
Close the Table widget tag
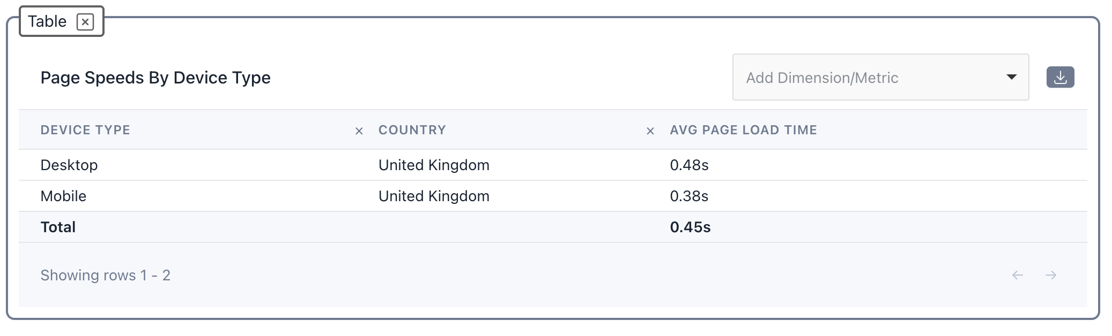[x=85, y=22]
